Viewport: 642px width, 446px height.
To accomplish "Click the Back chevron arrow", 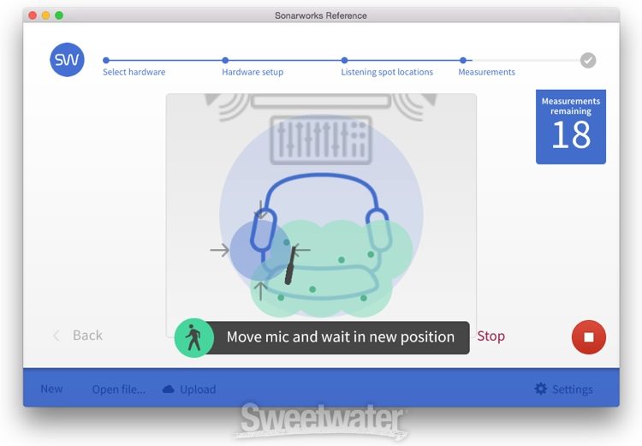I will coord(56,336).
